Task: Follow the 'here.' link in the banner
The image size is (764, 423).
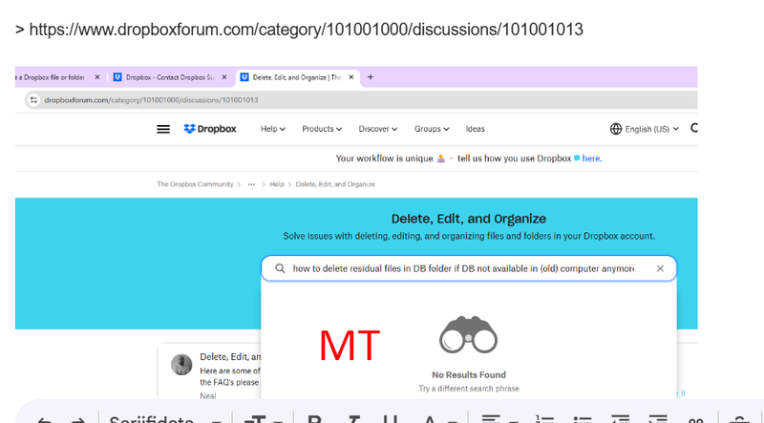Action: 592,159
